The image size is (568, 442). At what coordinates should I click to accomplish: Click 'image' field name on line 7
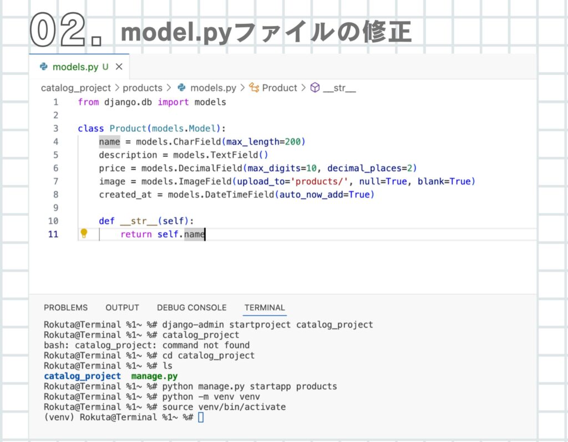[x=112, y=181]
